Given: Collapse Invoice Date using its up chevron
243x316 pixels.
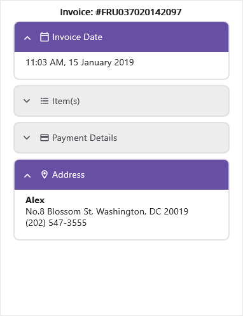Looking at the screenshot, I should tap(27, 38).
